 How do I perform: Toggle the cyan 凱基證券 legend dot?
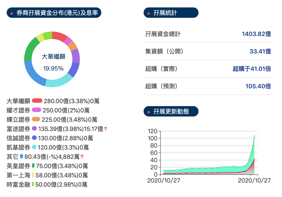pos(34,147)
